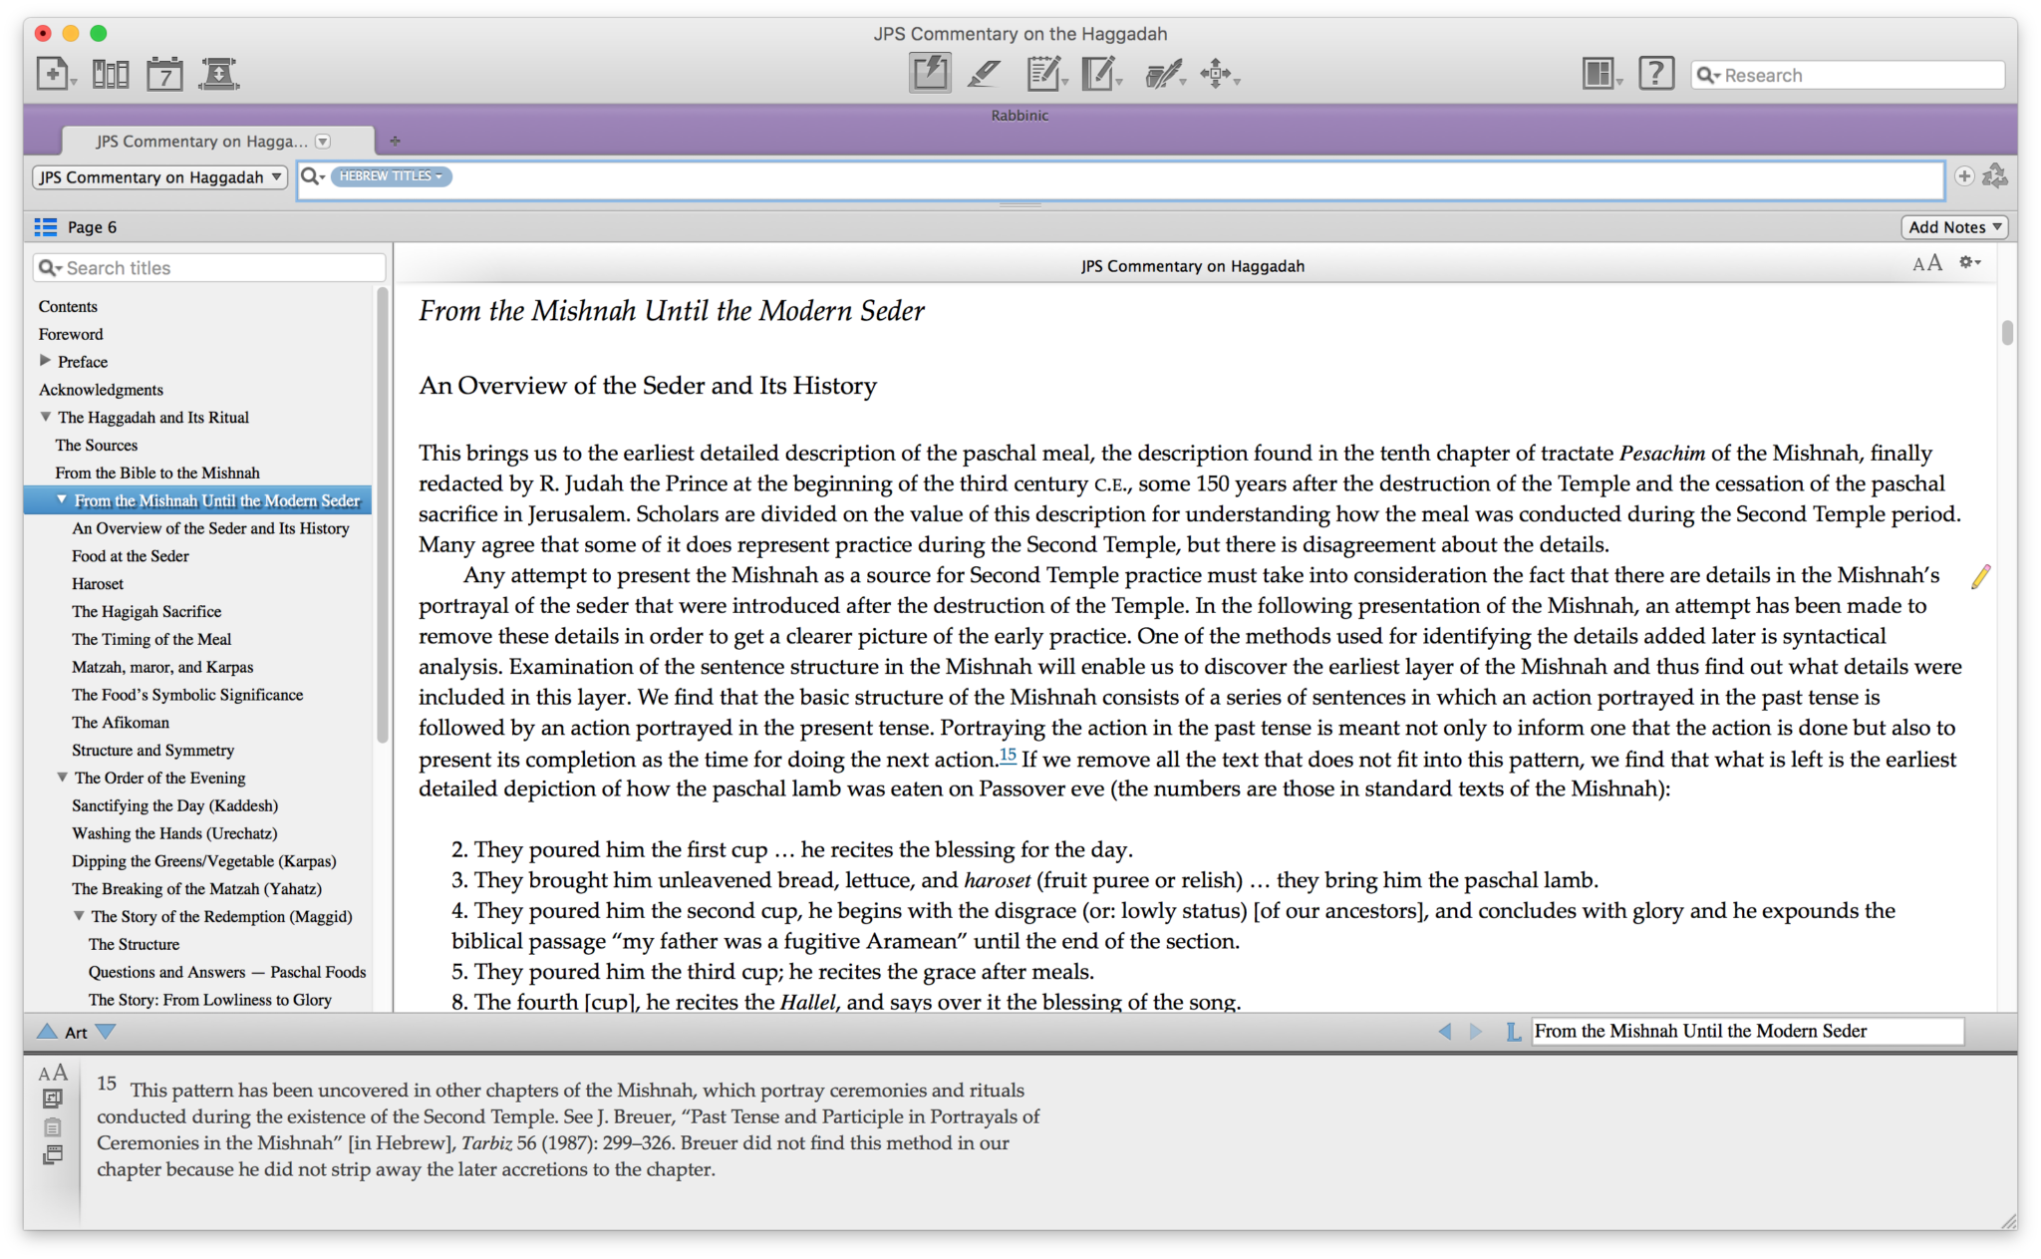Click the reading pane vertical scrollbar

point(2006,333)
